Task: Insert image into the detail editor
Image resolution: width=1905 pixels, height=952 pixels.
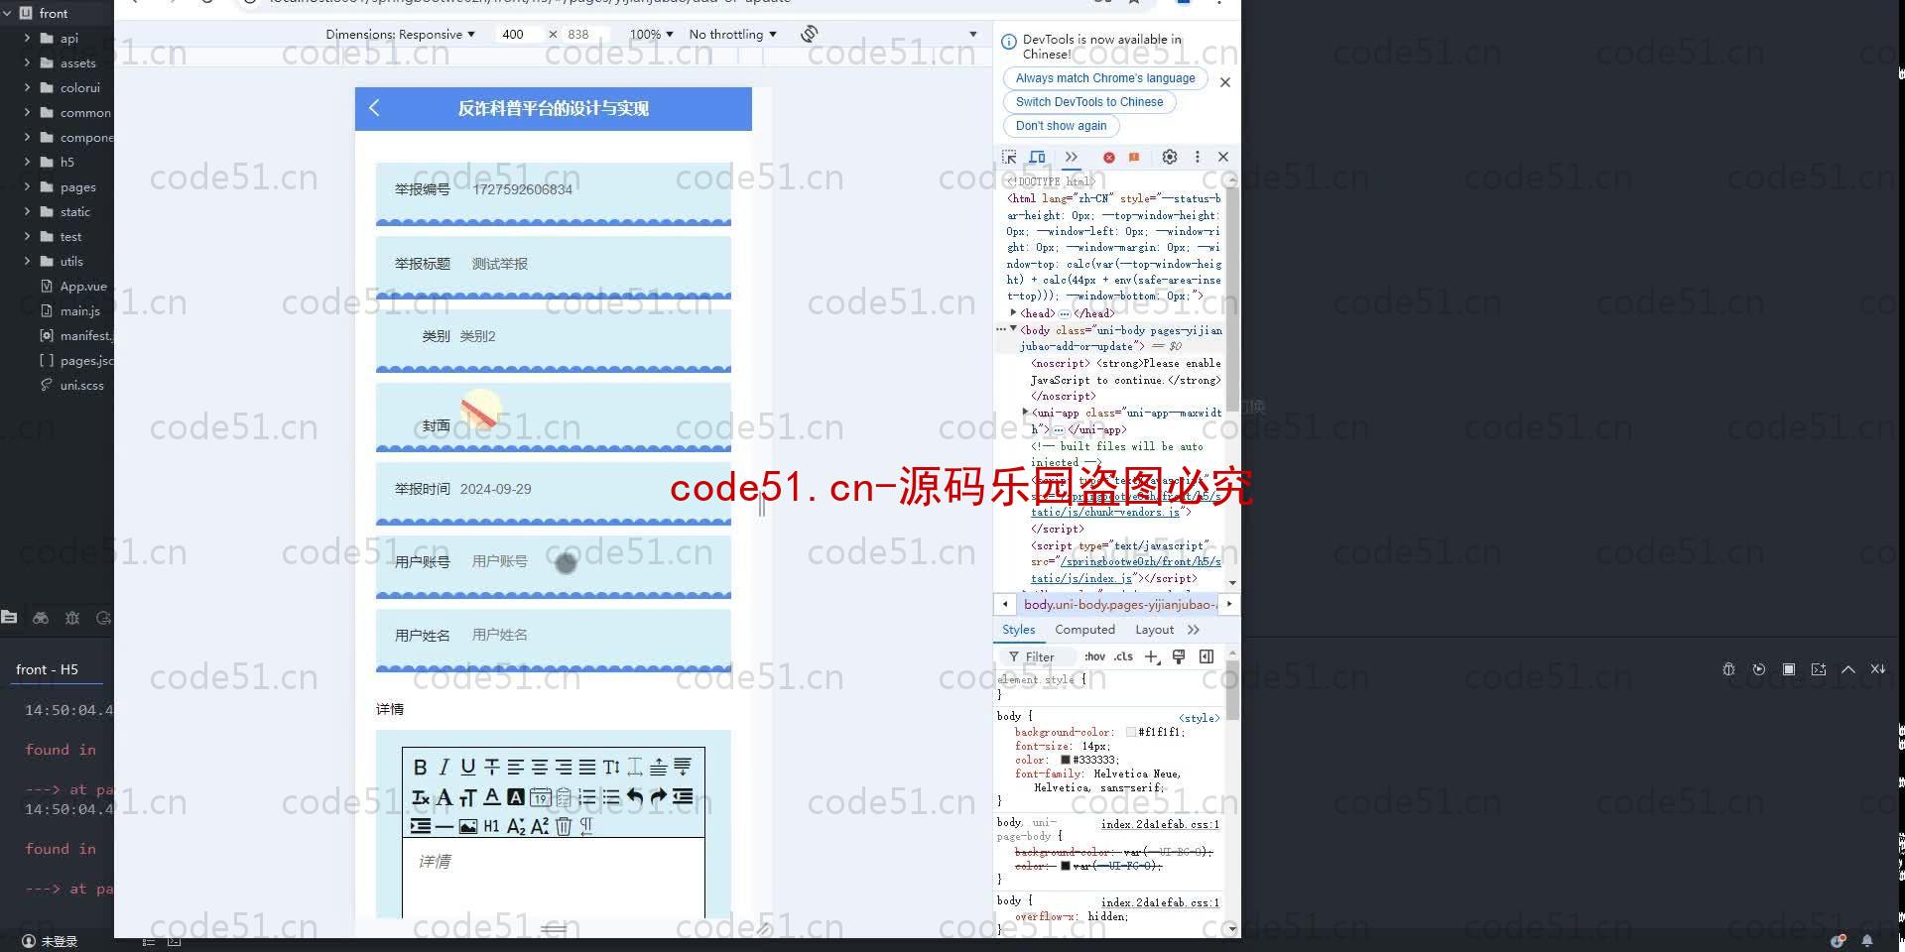Action: [468, 826]
